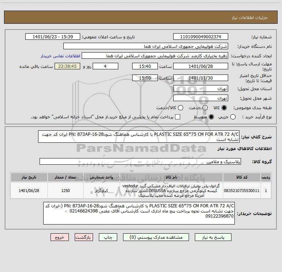Click the response deadline date 1401/06/28 field
The height and width of the screenshot is (272, 282).
pos(201,66)
